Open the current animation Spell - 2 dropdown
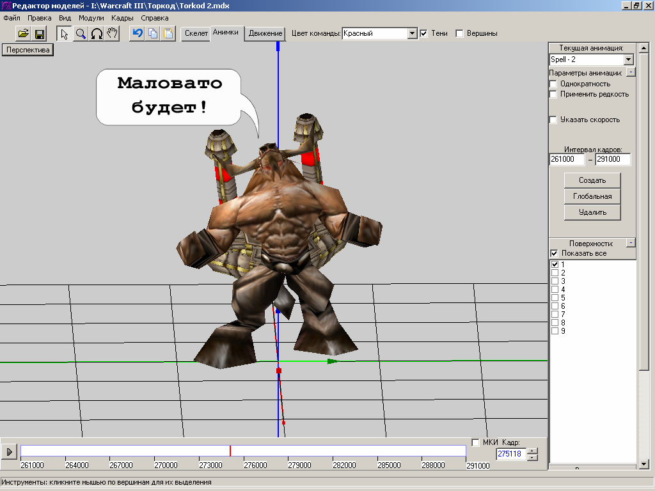This screenshot has width=655, height=491. [628, 59]
